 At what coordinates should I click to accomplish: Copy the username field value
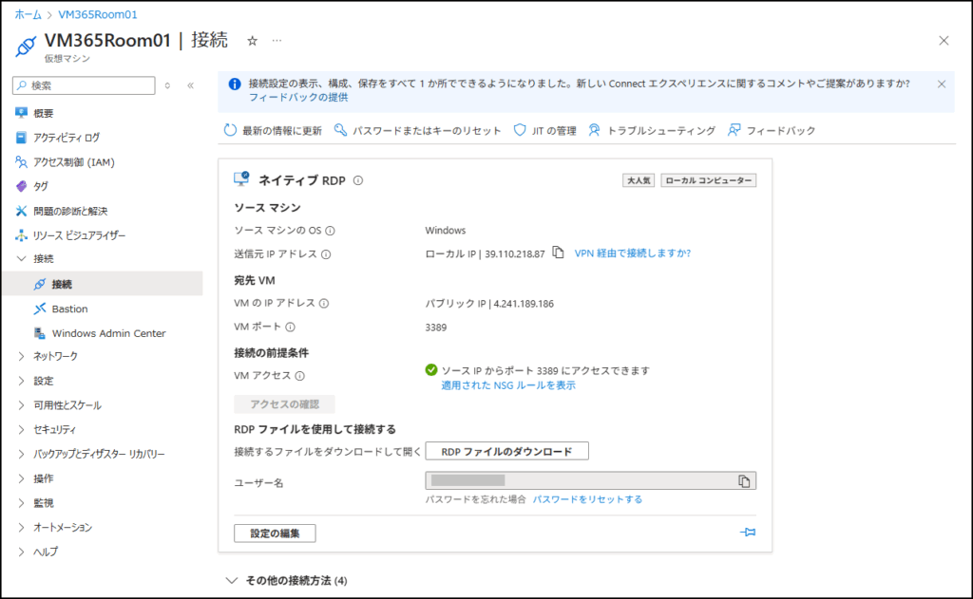744,481
